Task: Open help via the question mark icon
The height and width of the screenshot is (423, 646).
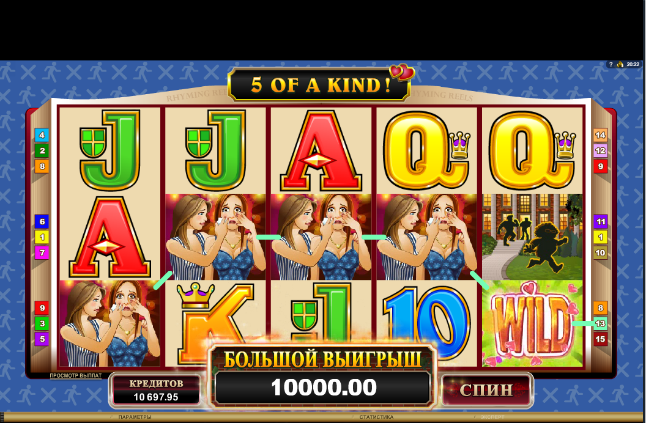Action: coord(611,64)
